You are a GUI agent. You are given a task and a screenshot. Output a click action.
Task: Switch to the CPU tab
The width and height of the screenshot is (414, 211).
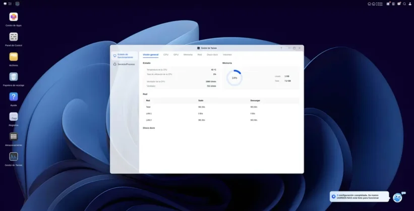point(166,55)
